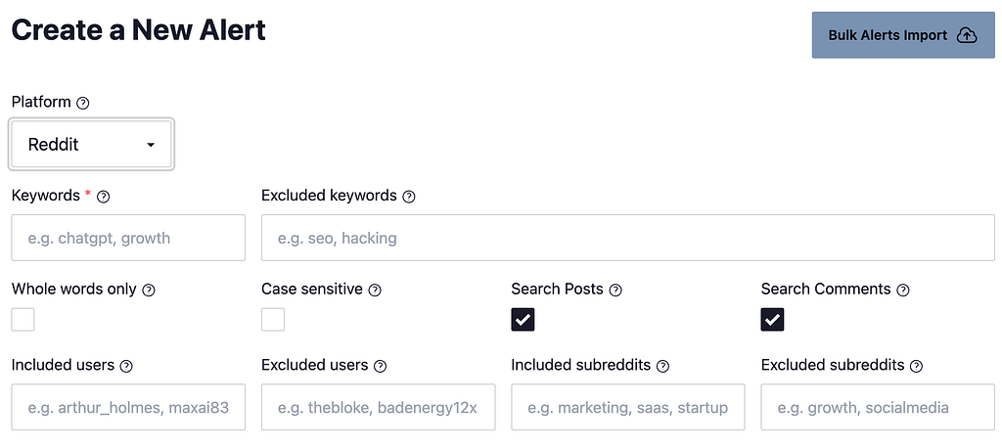Click help icon beside Included subreddits

(663, 366)
